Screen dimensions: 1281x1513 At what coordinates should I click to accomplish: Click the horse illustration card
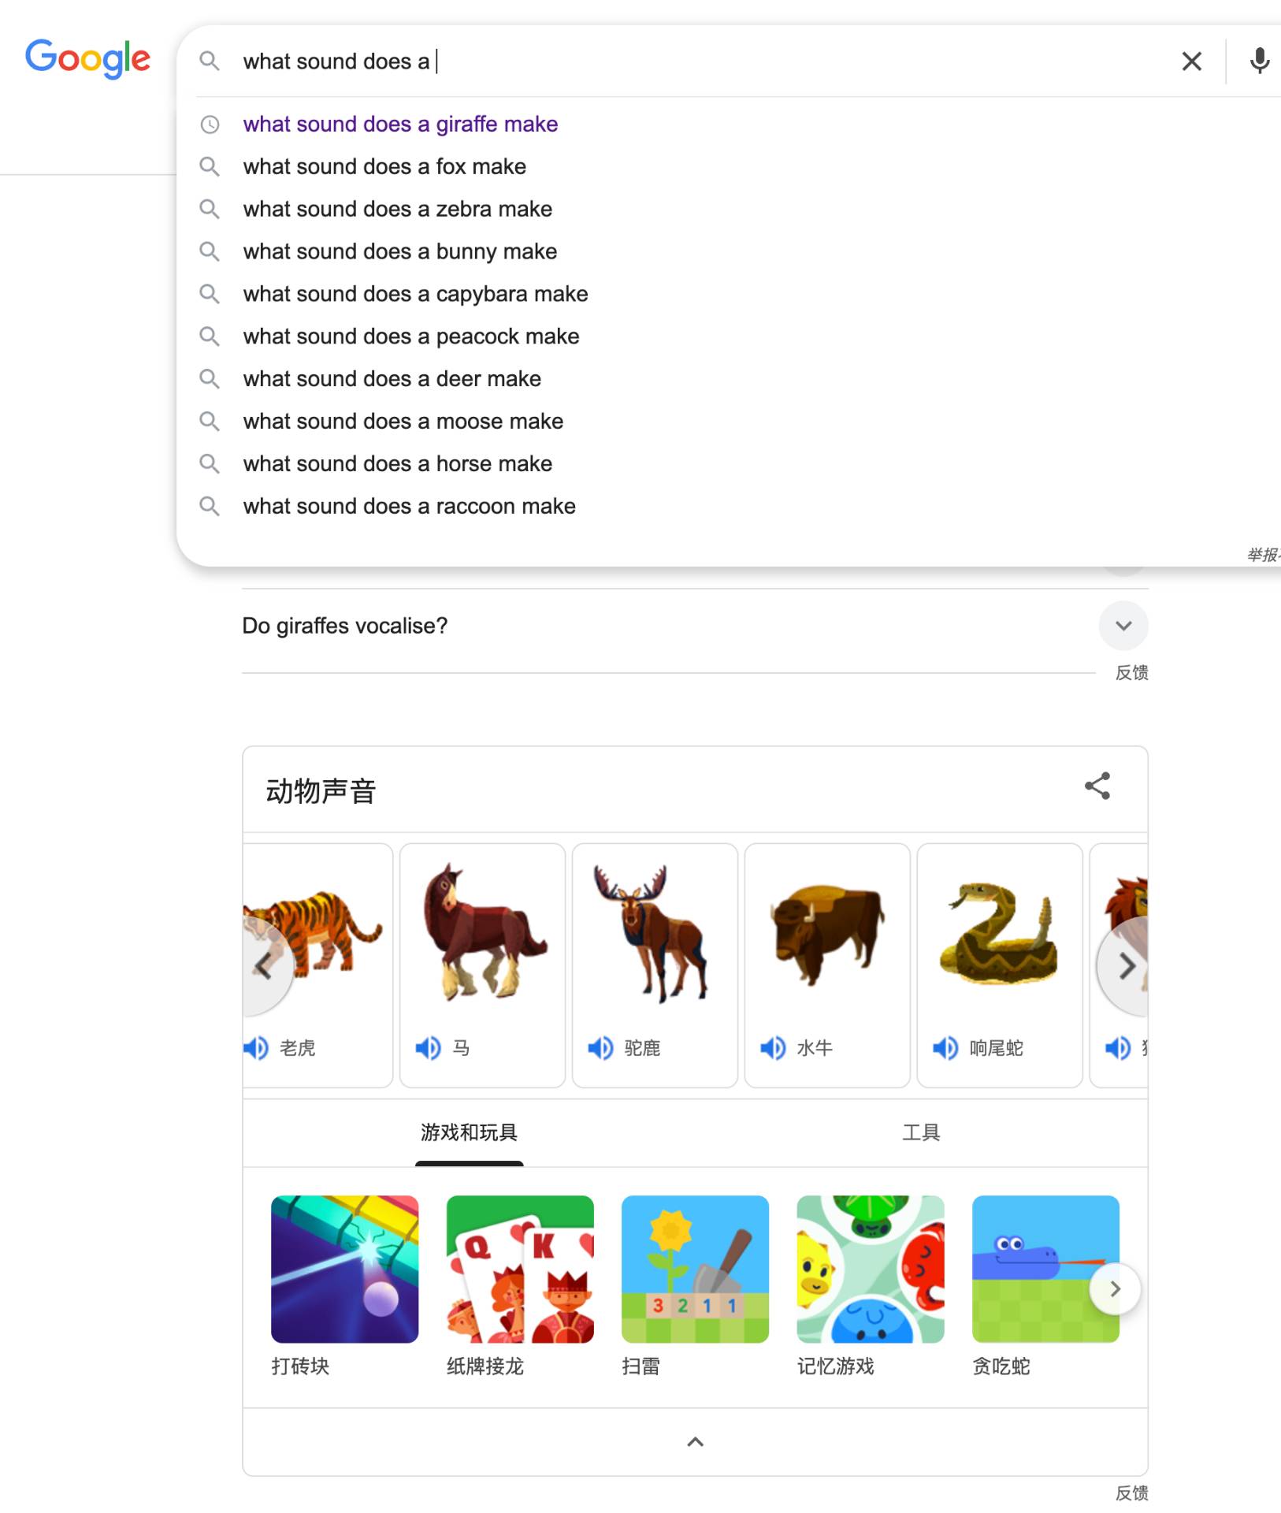coord(482,966)
